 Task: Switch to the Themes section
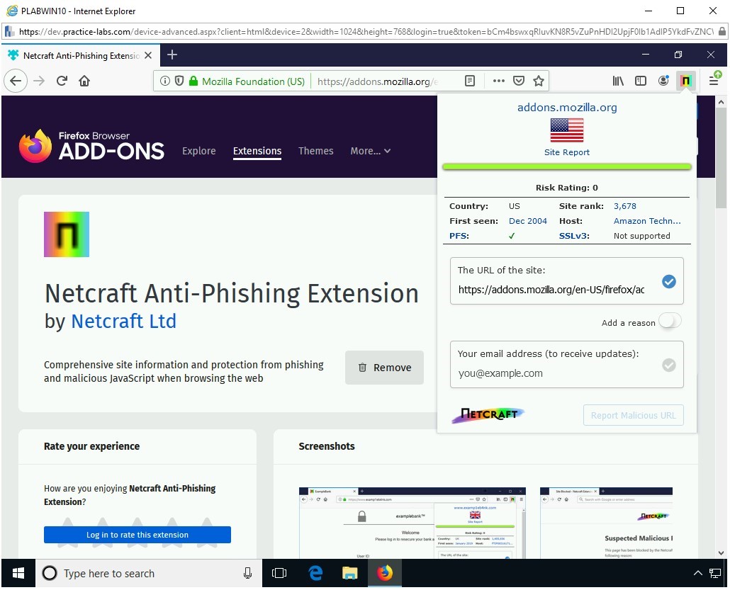coord(315,151)
